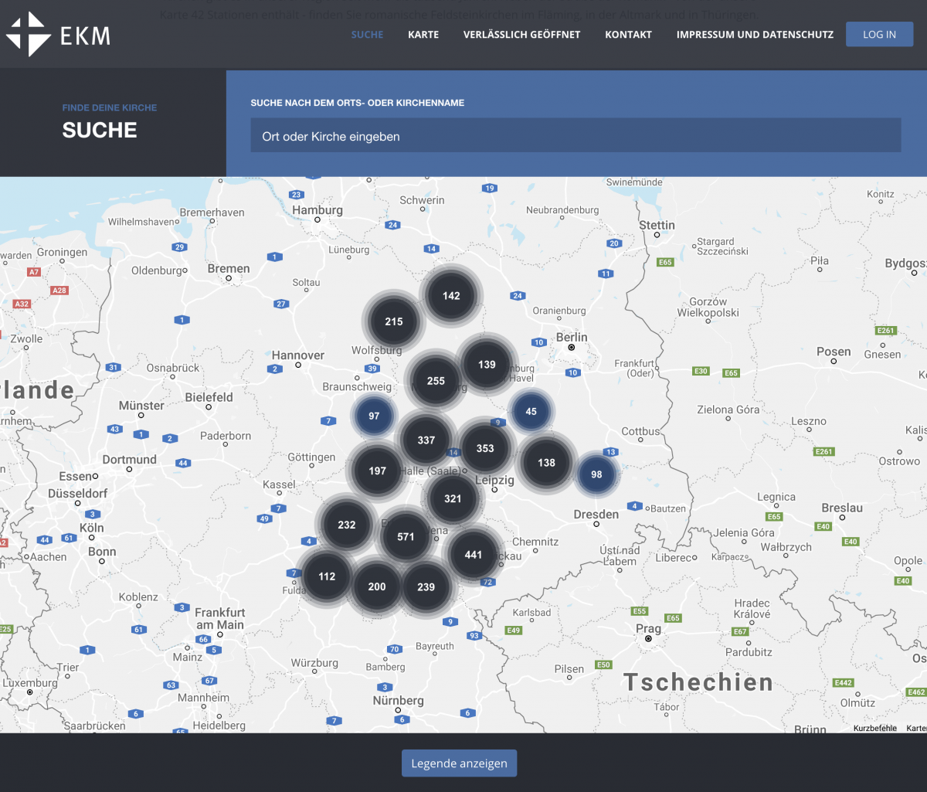
Task: Open the cluster marker labeled 353
Action: [485, 448]
